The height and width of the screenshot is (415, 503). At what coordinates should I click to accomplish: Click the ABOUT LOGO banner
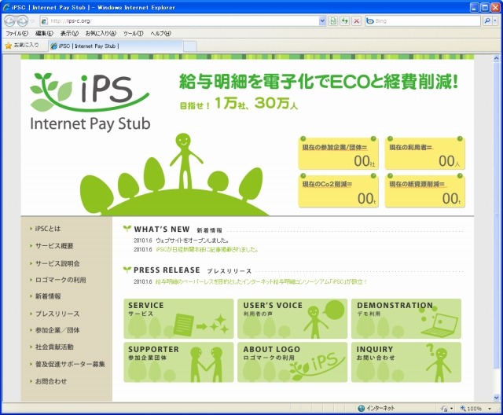(292, 362)
